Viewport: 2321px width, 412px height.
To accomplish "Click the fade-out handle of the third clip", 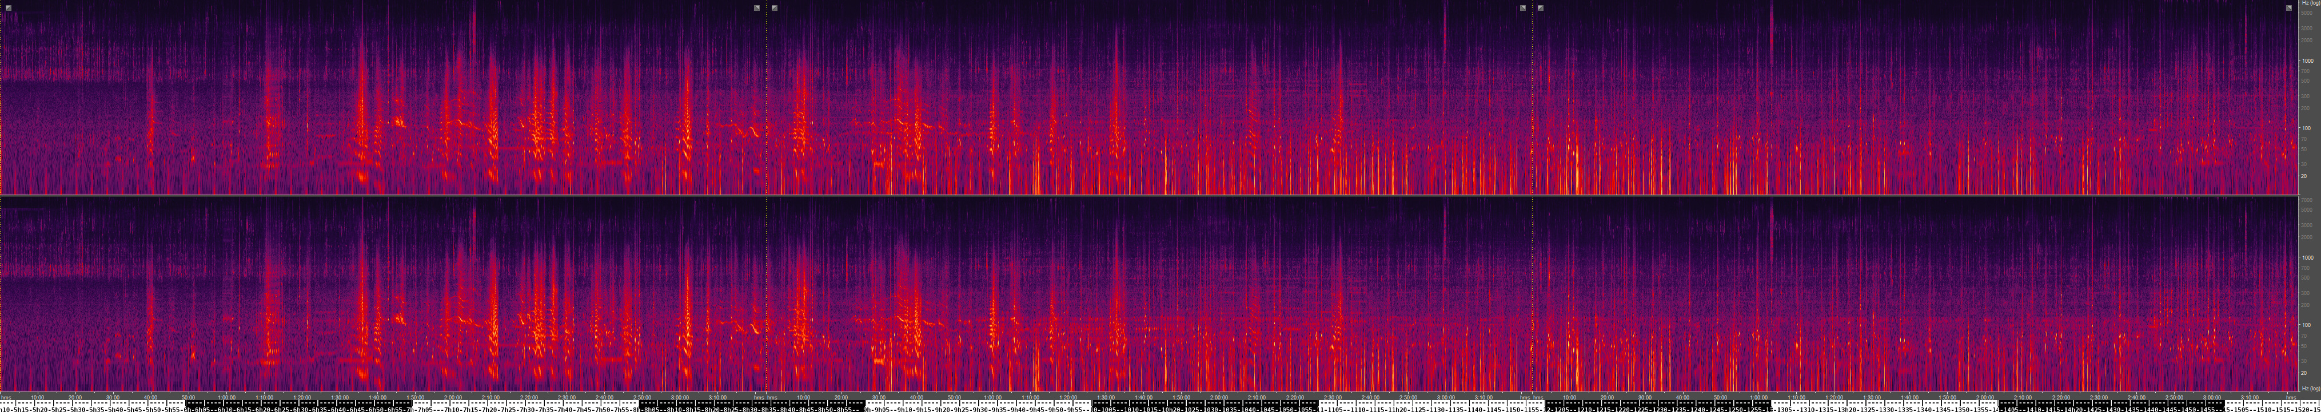I will [x=2290, y=7].
